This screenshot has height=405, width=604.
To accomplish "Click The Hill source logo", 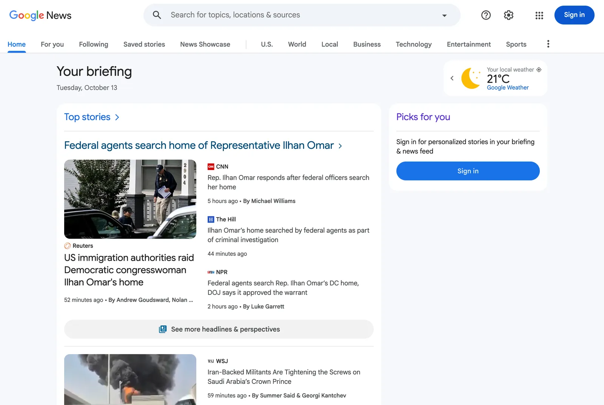I will pyautogui.click(x=211, y=219).
